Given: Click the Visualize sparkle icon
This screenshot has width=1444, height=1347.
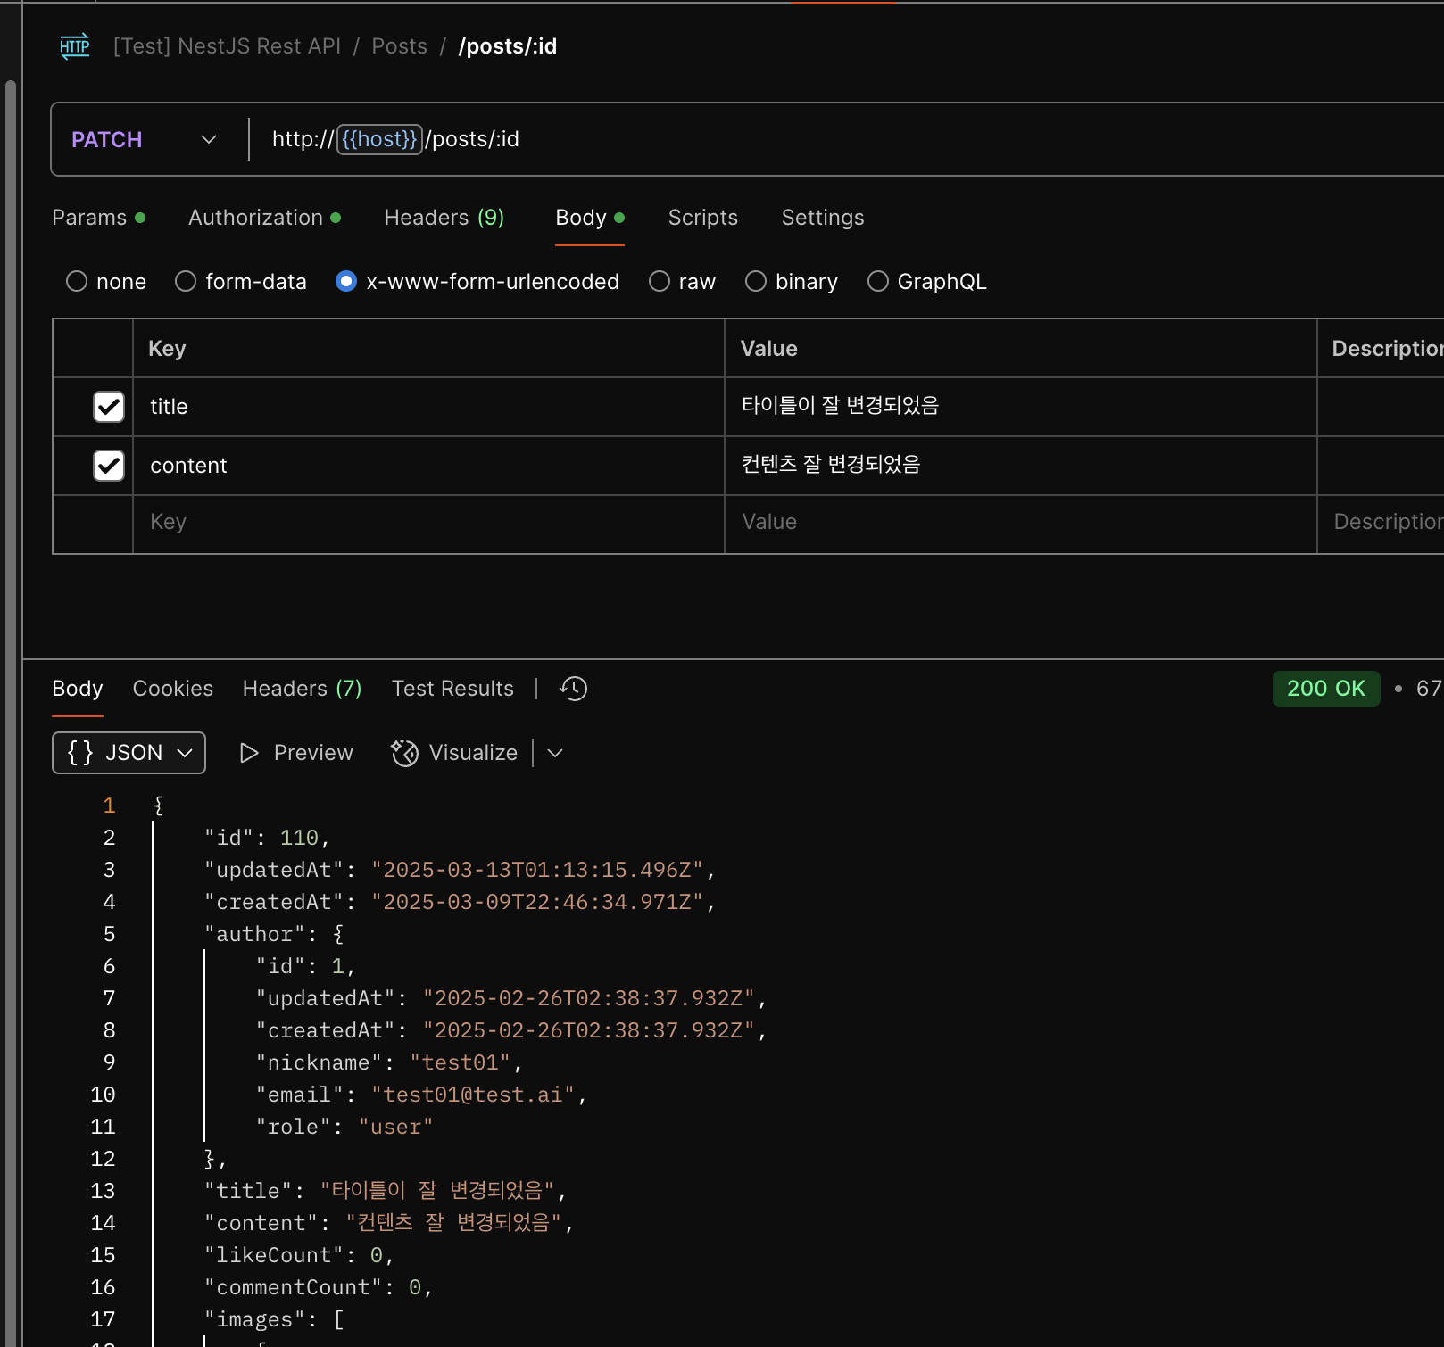Looking at the screenshot, I should click(404, 753).
